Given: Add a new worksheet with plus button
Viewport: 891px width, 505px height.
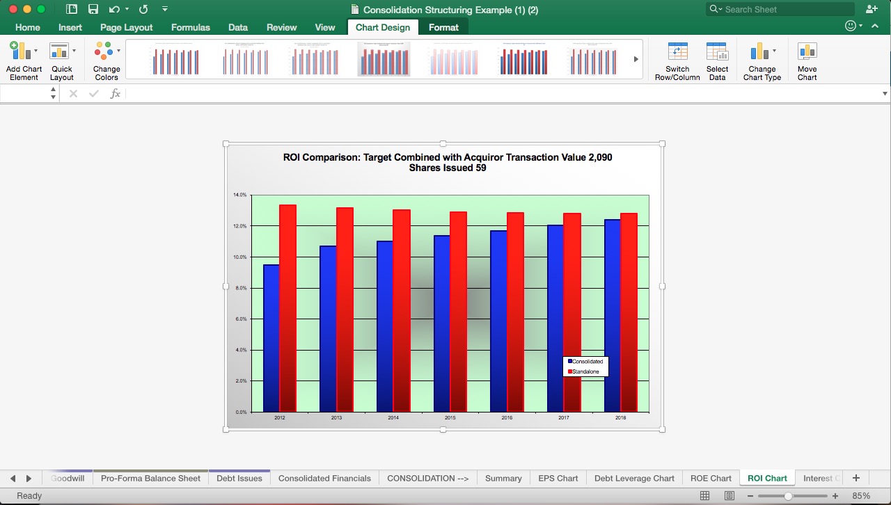Looking at the screenshot, I should [855, 478].
